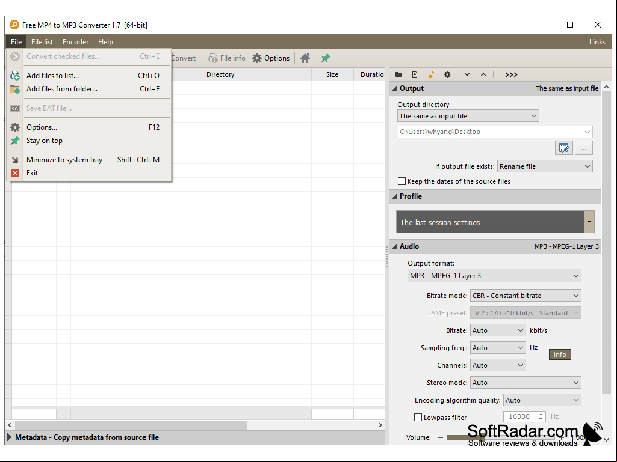The width and height of the screenshot is (617, 462).
Task: Open the output path C:\Users\whyang\Desktop combo box
Action: [x=495, y=132]
